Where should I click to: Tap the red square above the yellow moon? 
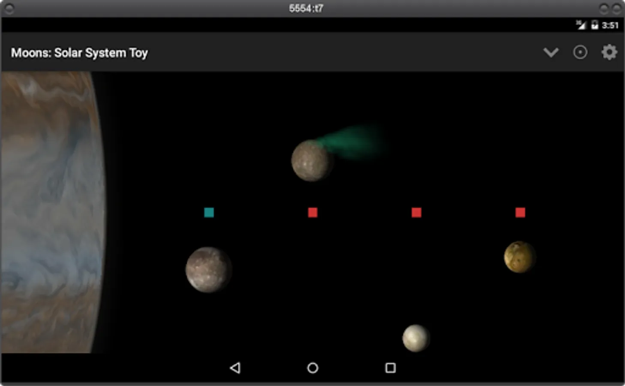520,212
